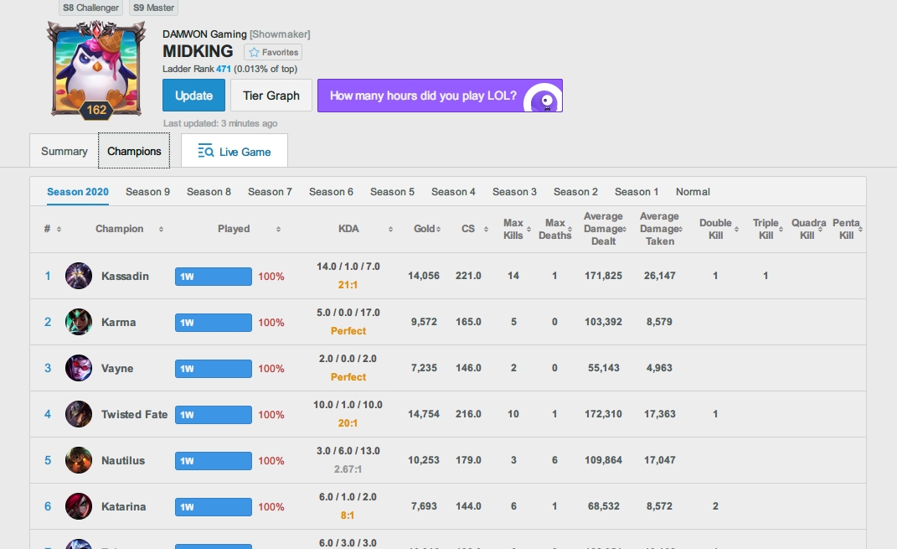Select Season 4 tab
The height and width of the screenshot is (549, 897).
(454, 192)
